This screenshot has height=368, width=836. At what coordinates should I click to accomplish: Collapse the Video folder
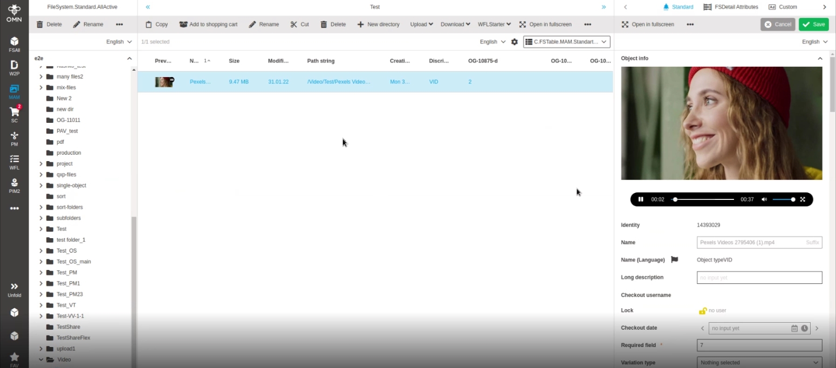[41, 359]
